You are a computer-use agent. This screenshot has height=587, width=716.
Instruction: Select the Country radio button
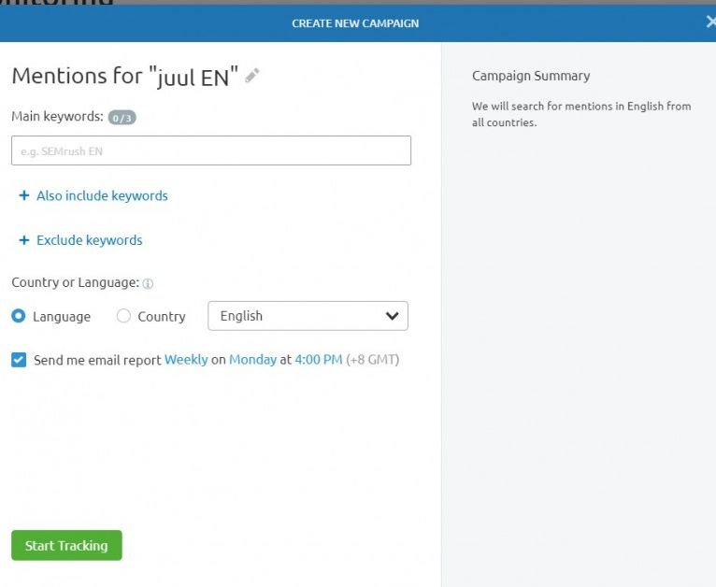[123, 316]
